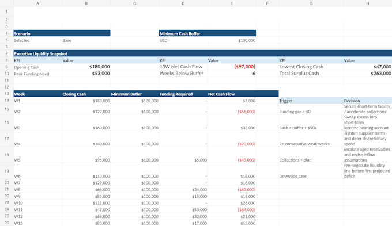This screenshot has width=392, height=226.
Task: Select the Total Surplus Cash value $263,000
Action: click(x=368, y=74)
